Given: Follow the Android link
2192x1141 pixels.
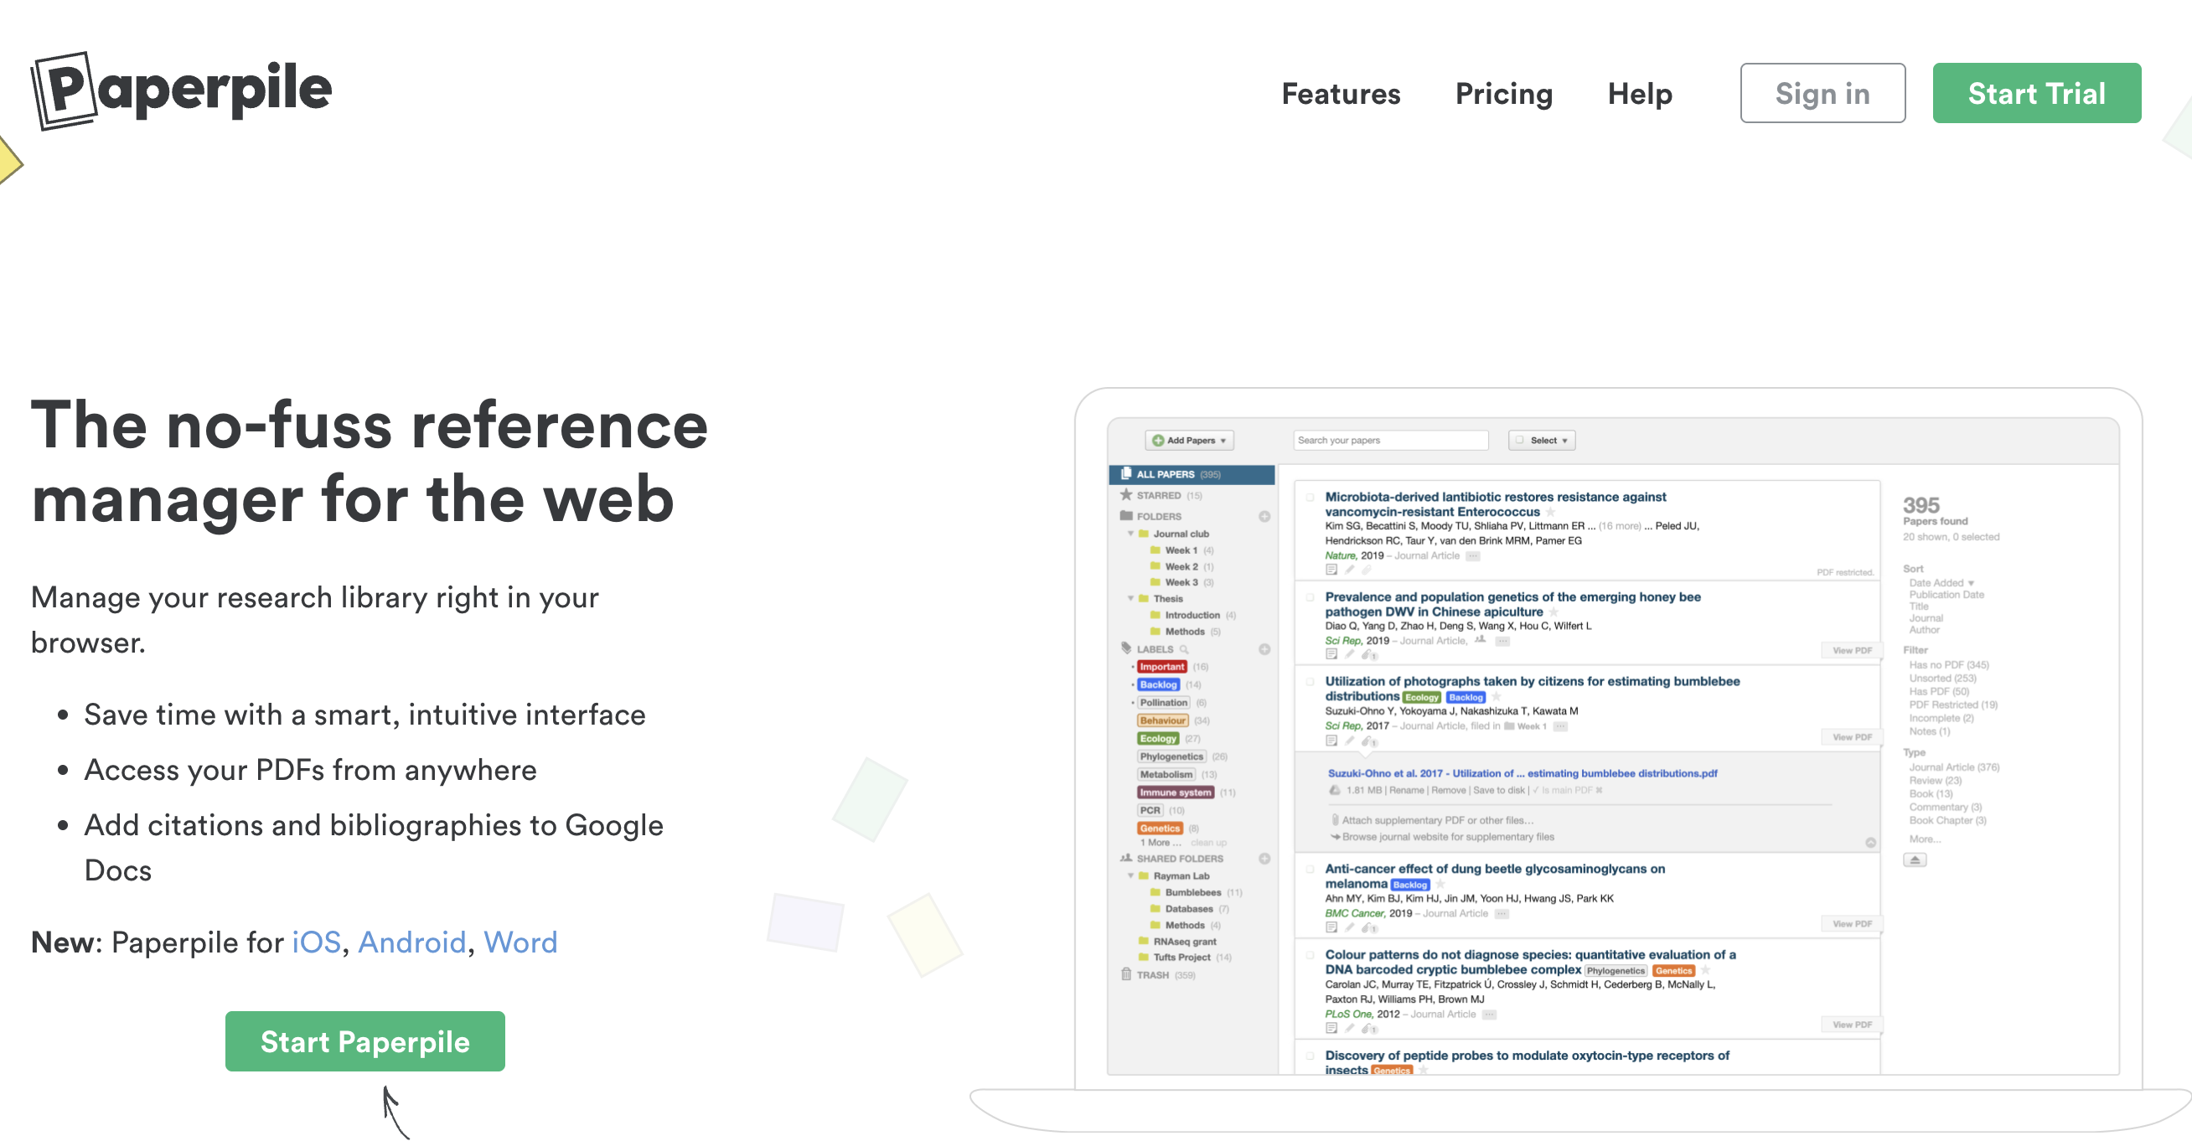Looking at the screenshot, I should pyautogui.click(x=412, y=942).
